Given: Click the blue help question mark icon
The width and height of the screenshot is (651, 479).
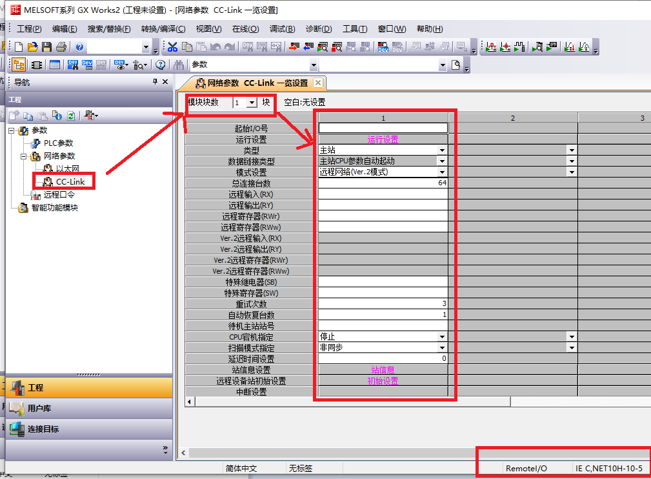Looking at the screenshot, I should coord(79,47).
